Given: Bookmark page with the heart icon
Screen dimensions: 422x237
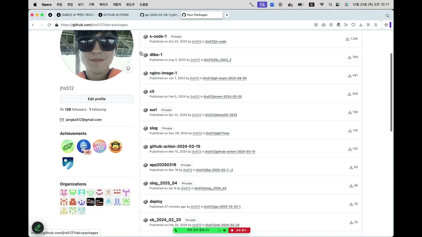Looking at the screenshot, I should click(x=353, y=25).
